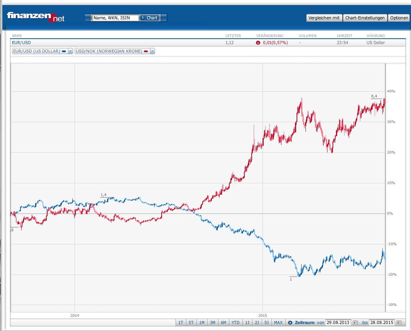Click the 30% y-axis label

tap(391, 122)
